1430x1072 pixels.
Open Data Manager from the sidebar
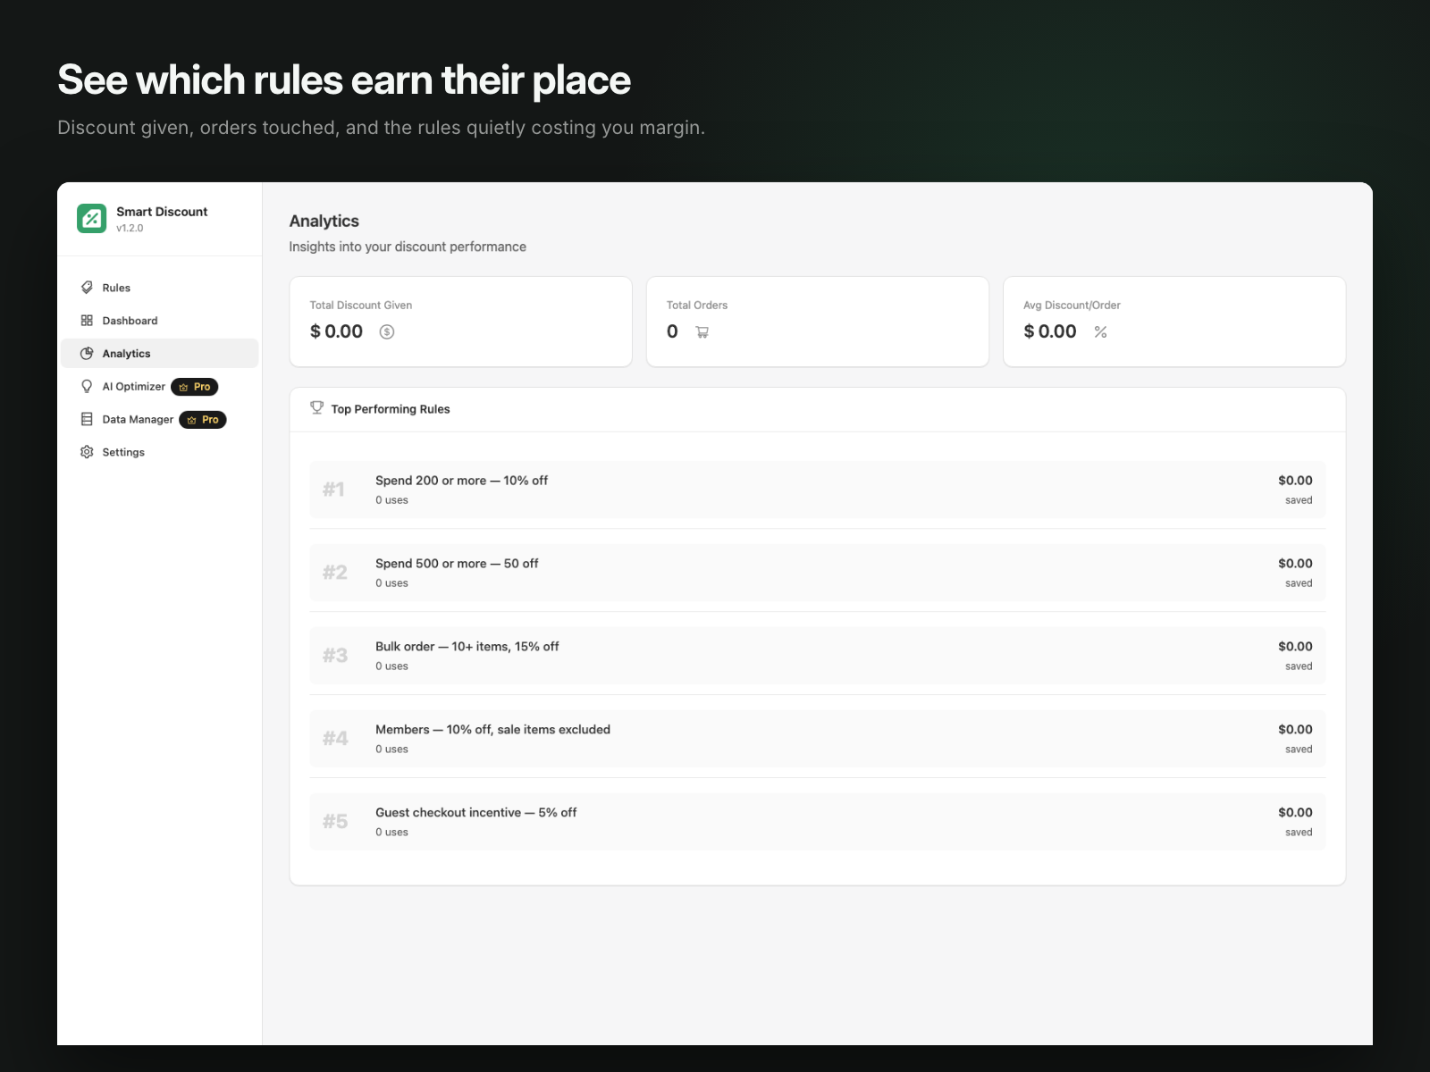tap(160, 420)
